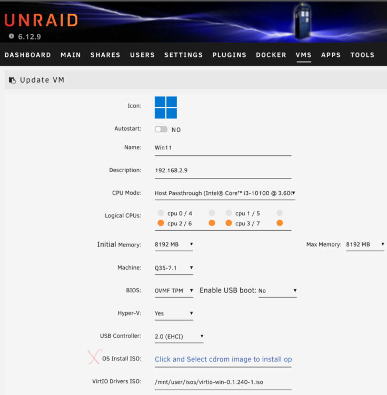Viewport: 387px width, 395px height.
Task: Enable logical cpu 5 for the VM
Action: [280, 213]
